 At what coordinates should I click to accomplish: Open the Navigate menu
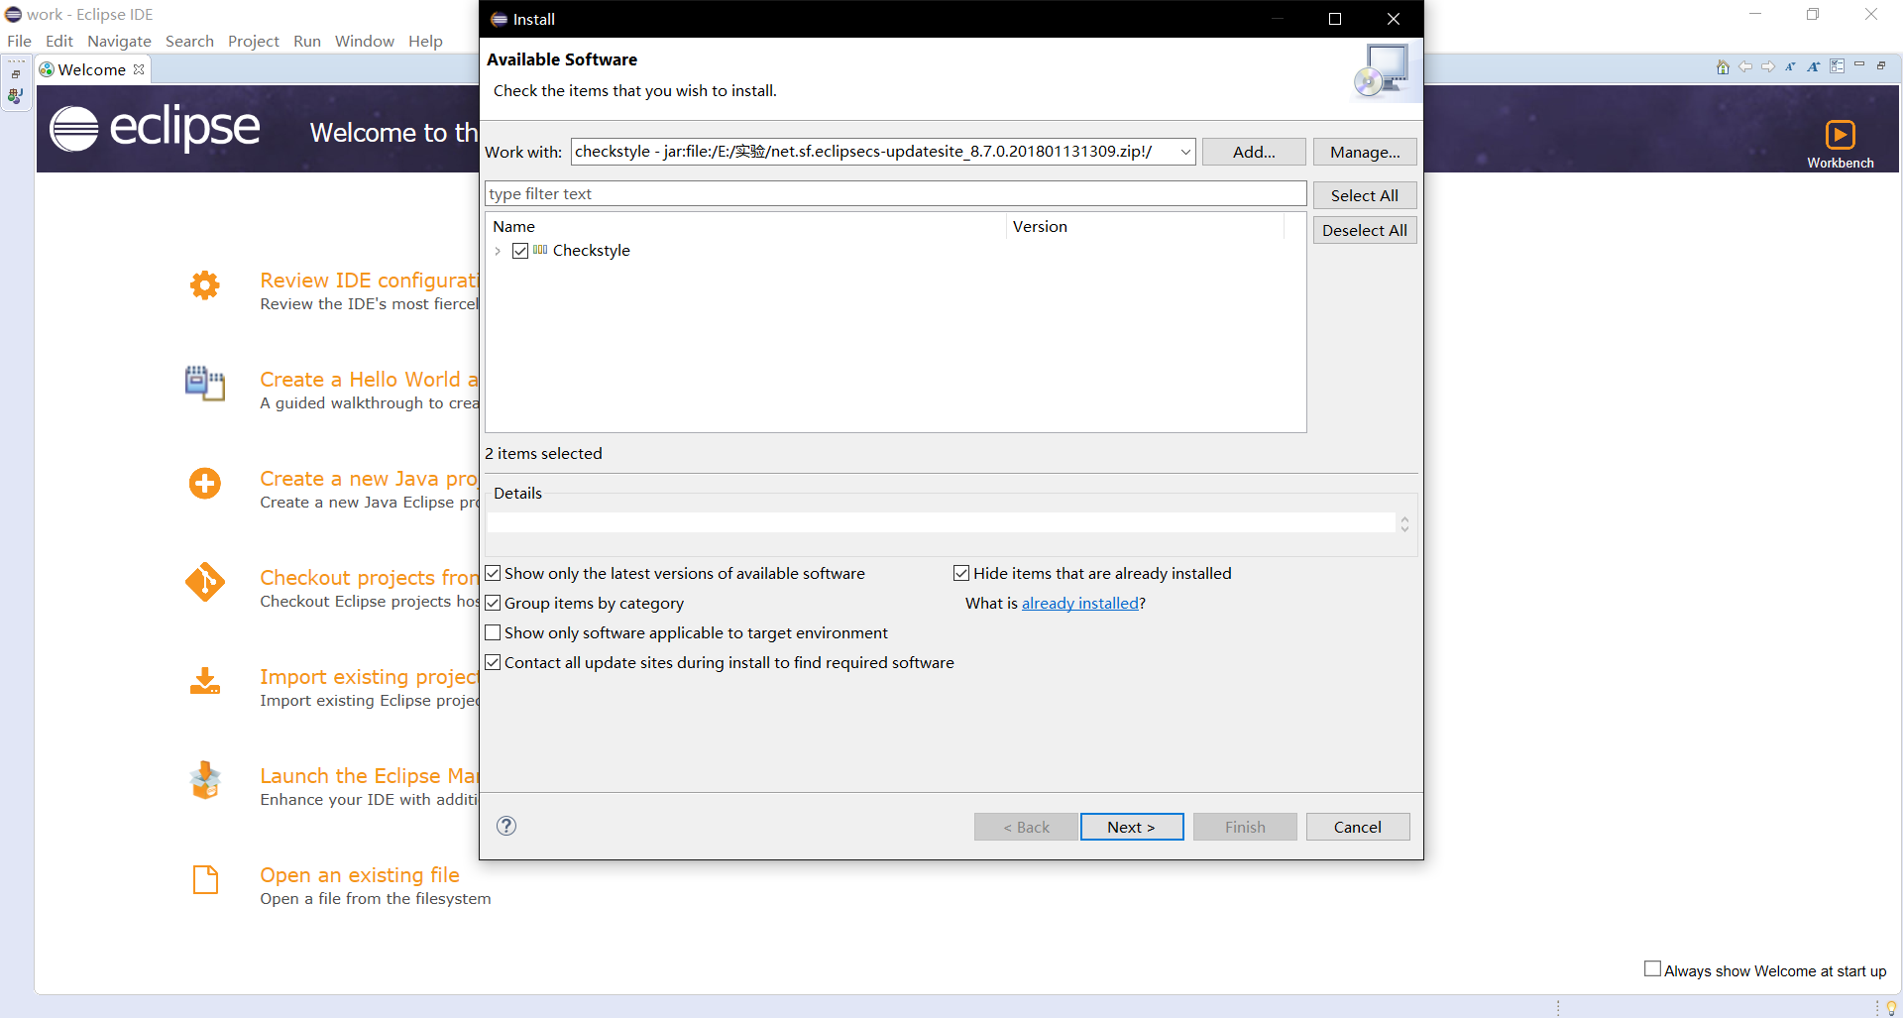[119, 41]
